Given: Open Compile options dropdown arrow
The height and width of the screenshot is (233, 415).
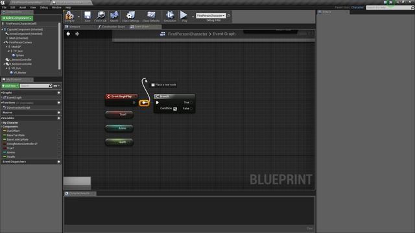Looking at the screenshot, I should pyautogui.click(x=78, y=17).
